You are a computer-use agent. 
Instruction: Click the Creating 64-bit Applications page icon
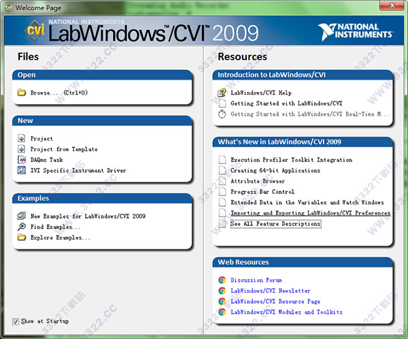(222, 170)
